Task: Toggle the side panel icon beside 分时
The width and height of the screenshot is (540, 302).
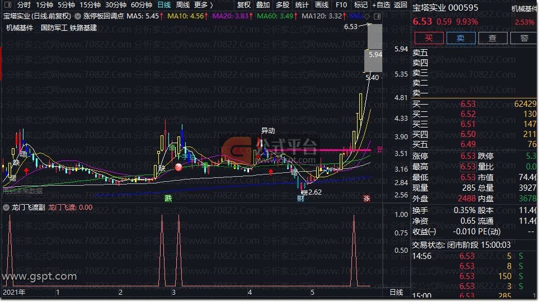Action: (8, 5)
